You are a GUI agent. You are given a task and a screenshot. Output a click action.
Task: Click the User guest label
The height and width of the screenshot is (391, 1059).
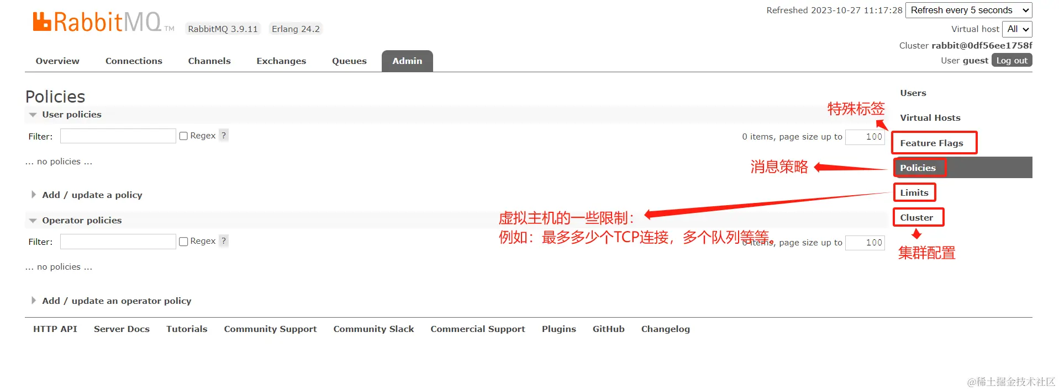point(965,61)
